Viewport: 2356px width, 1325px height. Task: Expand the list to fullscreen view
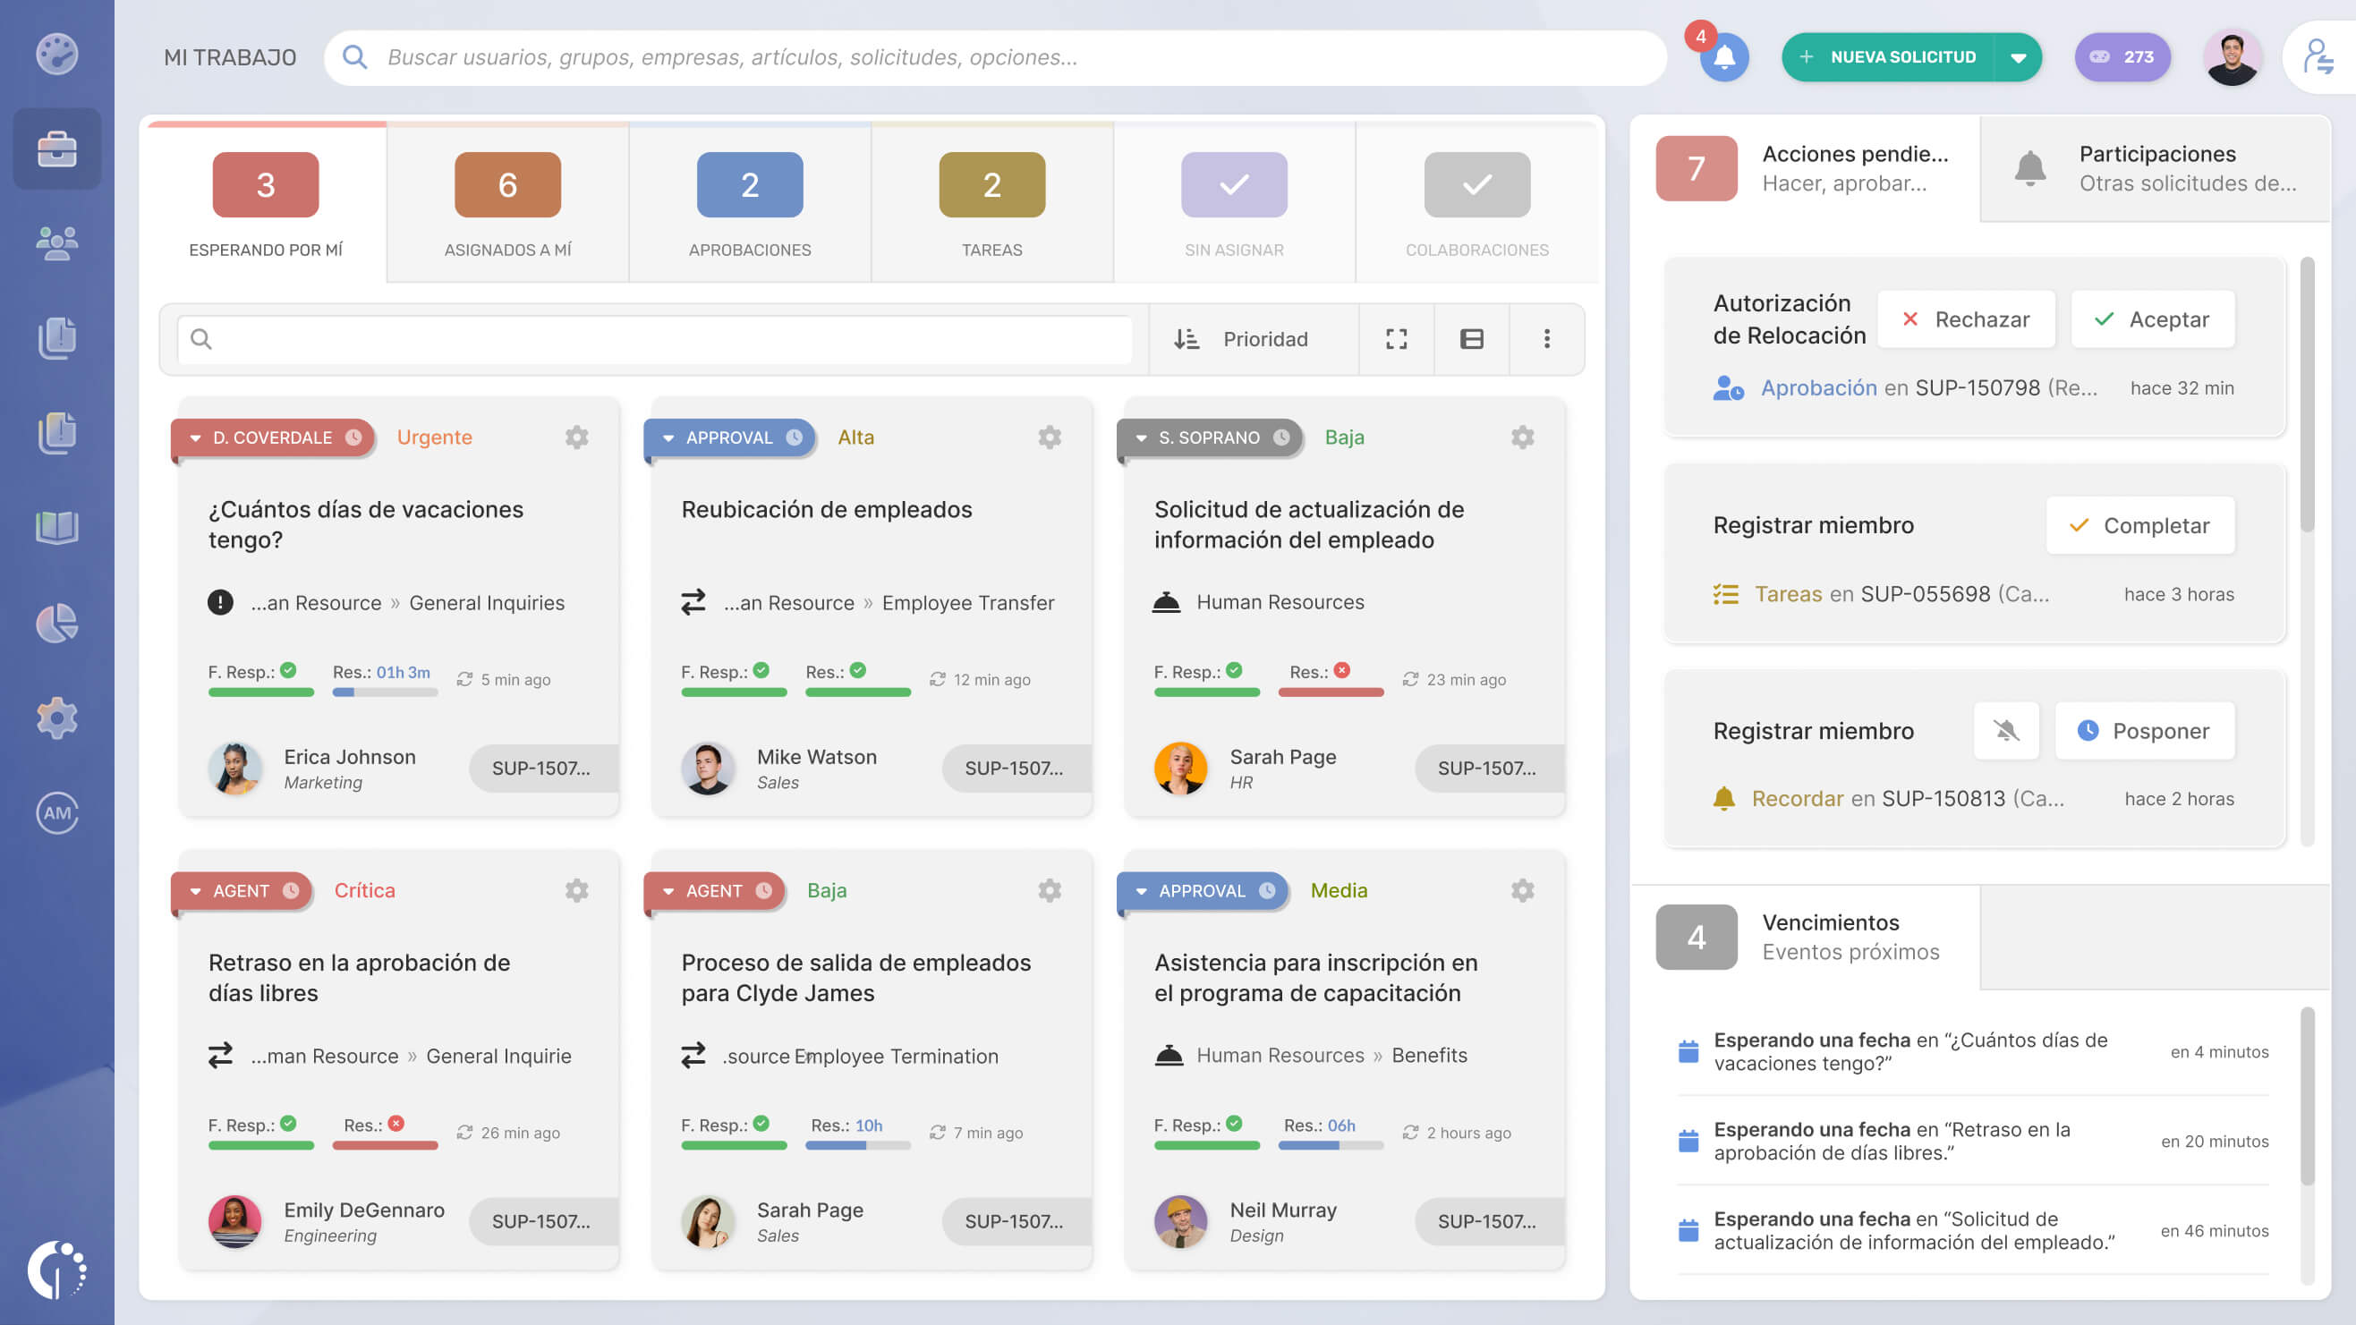point(1396,338)
